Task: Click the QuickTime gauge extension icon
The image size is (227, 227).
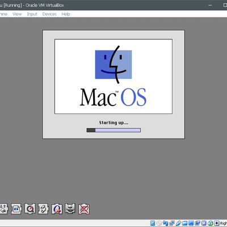Action: [x=30, y=209]
